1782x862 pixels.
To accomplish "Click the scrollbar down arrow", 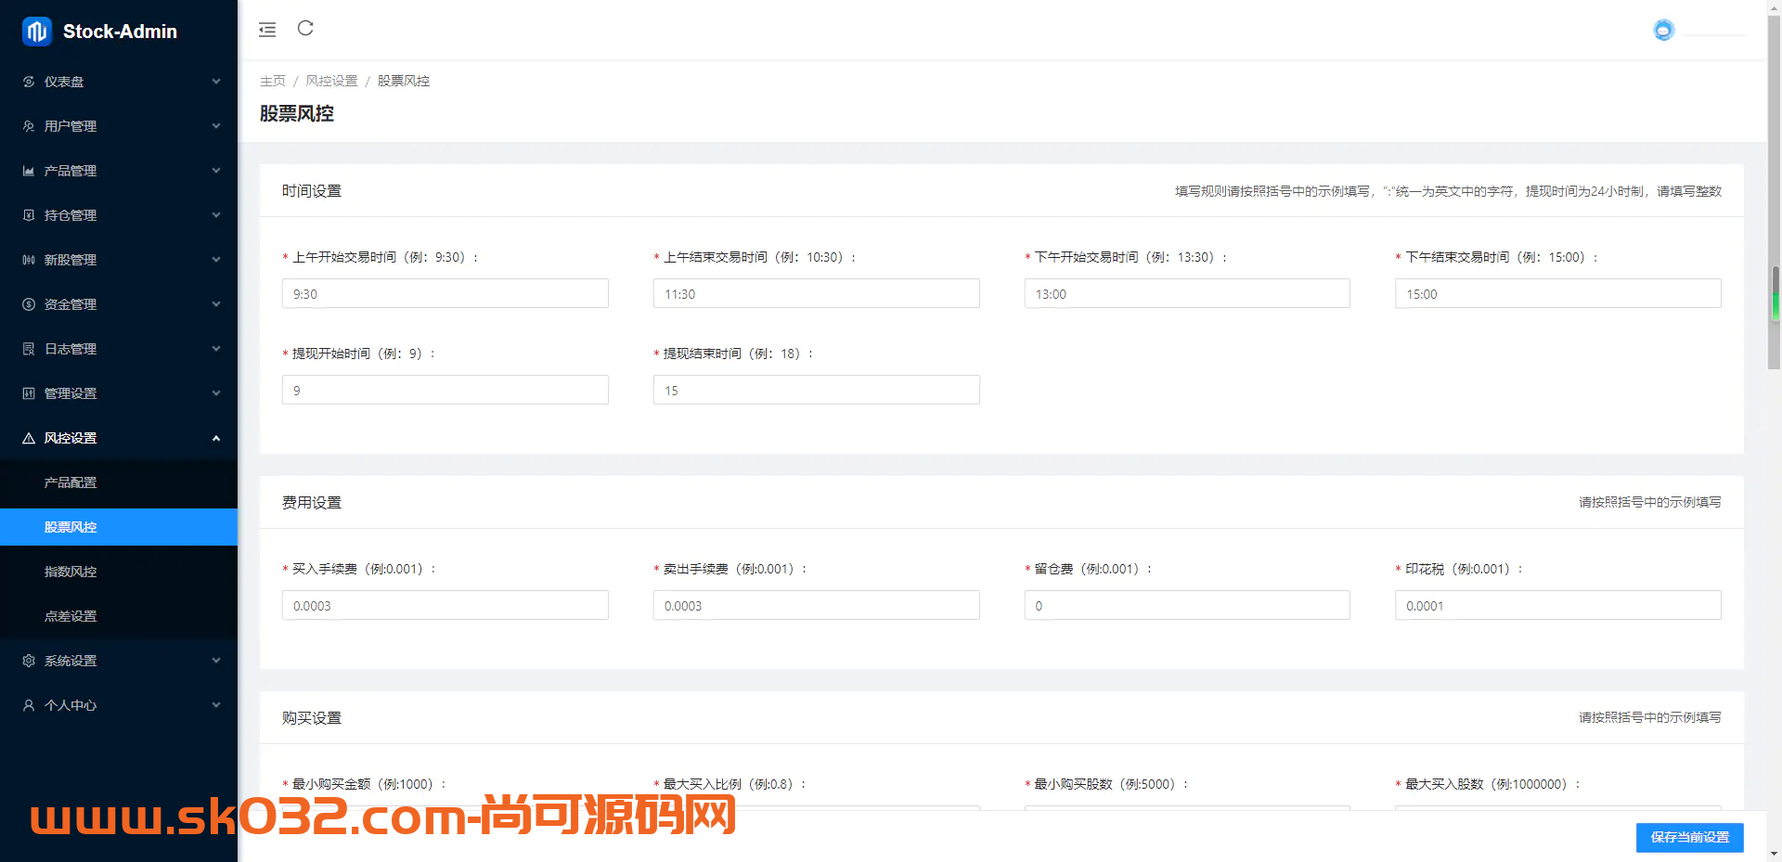I will [x=1775, y=854].
